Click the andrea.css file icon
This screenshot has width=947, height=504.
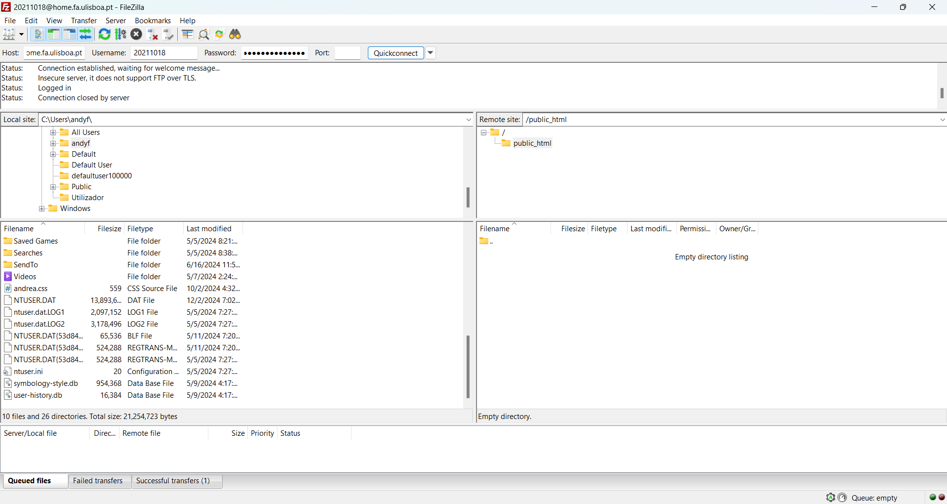[8, 288]
